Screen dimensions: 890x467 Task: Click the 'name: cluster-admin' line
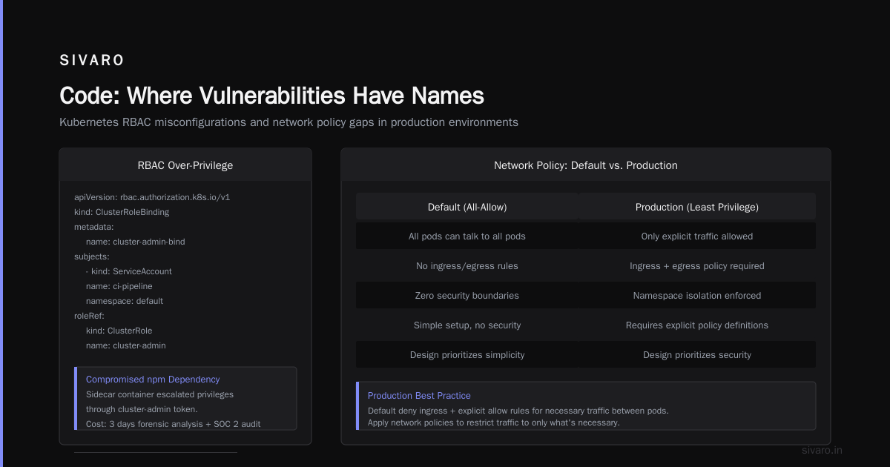point(126,345)
